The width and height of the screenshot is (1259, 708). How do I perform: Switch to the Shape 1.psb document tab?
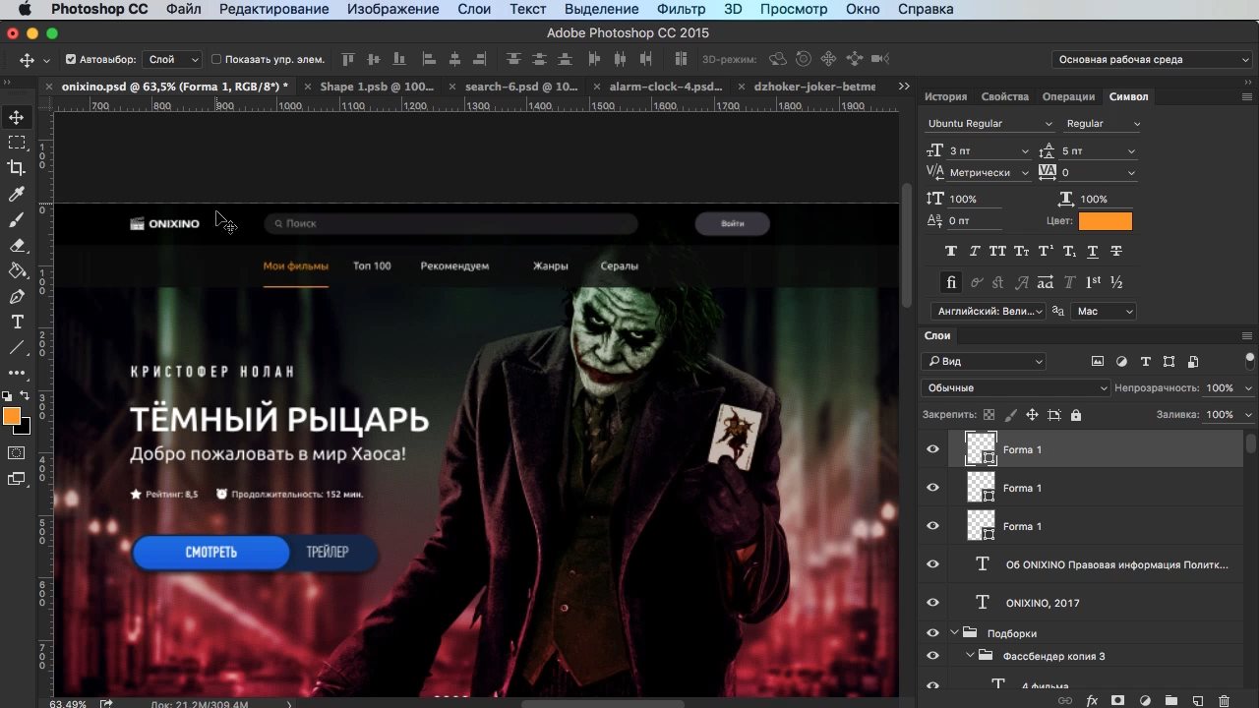click(377, 87)
